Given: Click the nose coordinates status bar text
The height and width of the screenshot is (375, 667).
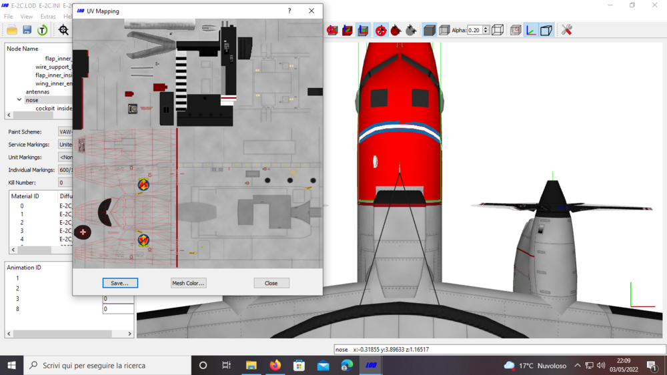Looking at the screenshot, I should (x=382, y=350).
